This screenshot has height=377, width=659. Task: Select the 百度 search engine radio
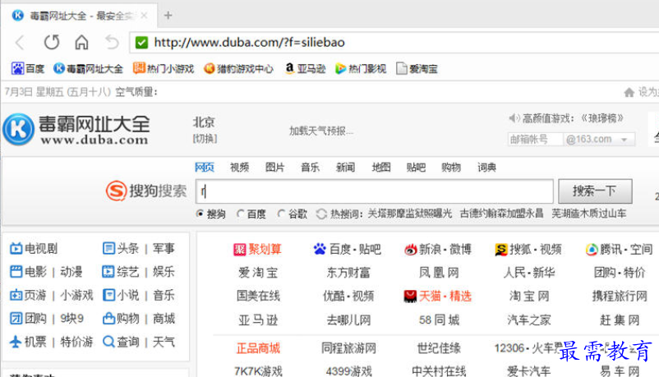(241, 214)
